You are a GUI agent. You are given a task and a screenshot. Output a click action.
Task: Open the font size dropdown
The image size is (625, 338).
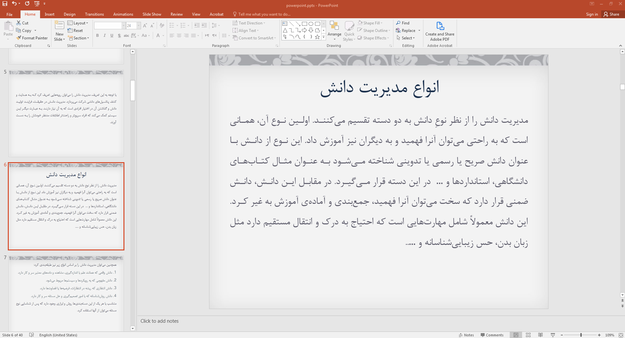[x=139, y=25]
